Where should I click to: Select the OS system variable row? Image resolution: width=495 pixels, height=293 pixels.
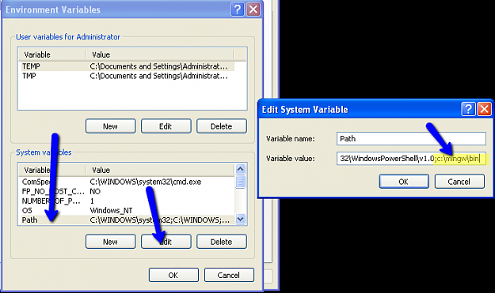click(x=128, y=210)
